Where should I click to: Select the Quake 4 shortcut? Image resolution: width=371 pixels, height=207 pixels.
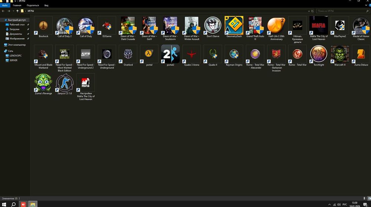coord(213,54)
